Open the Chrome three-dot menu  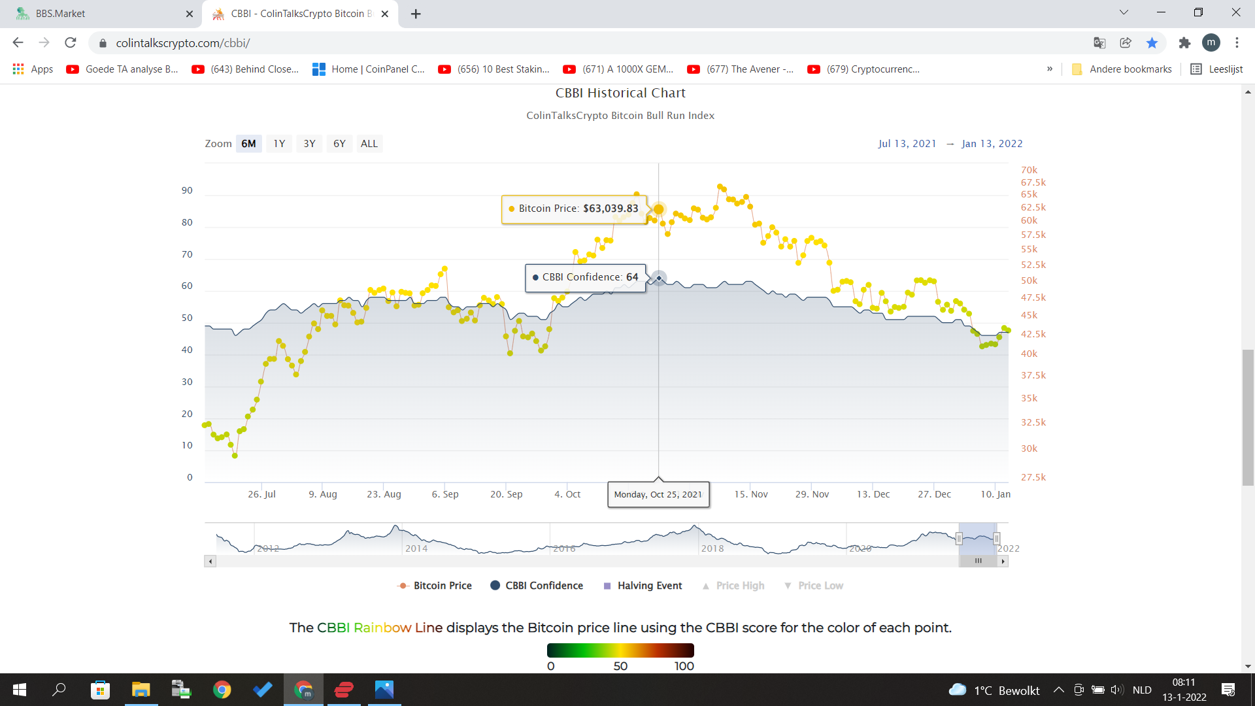pyautogui.click(x=1237, y=42)
